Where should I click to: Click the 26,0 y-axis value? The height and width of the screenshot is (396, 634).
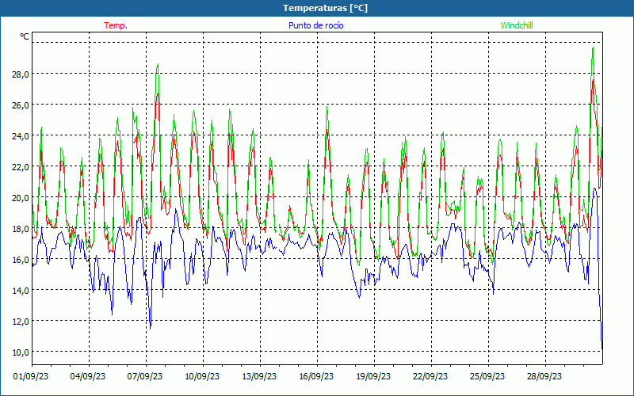point(21,105)
